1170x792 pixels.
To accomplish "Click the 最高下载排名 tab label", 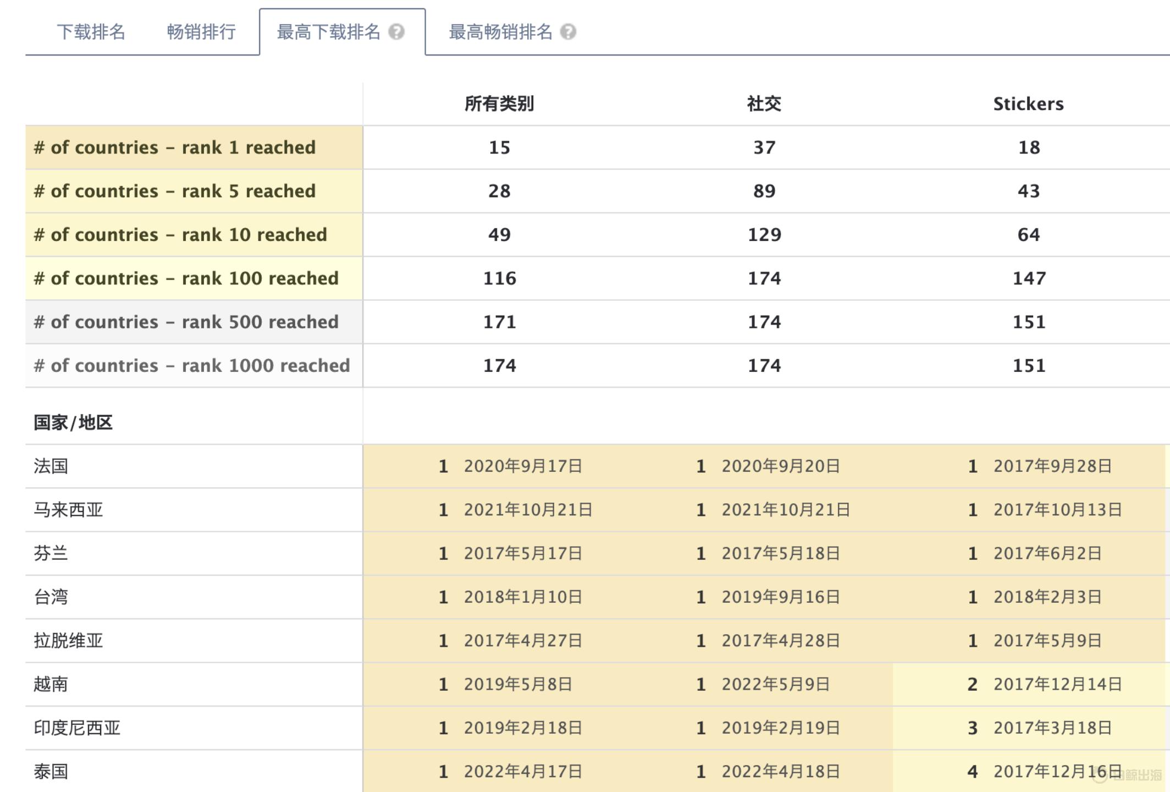I will (x=328, y=32).
